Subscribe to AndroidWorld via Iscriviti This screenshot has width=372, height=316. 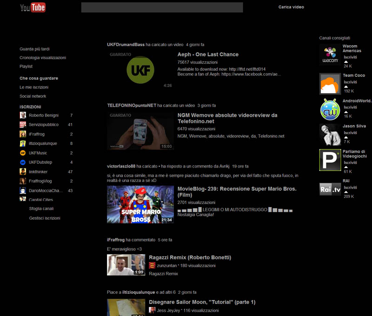[350, 108]
